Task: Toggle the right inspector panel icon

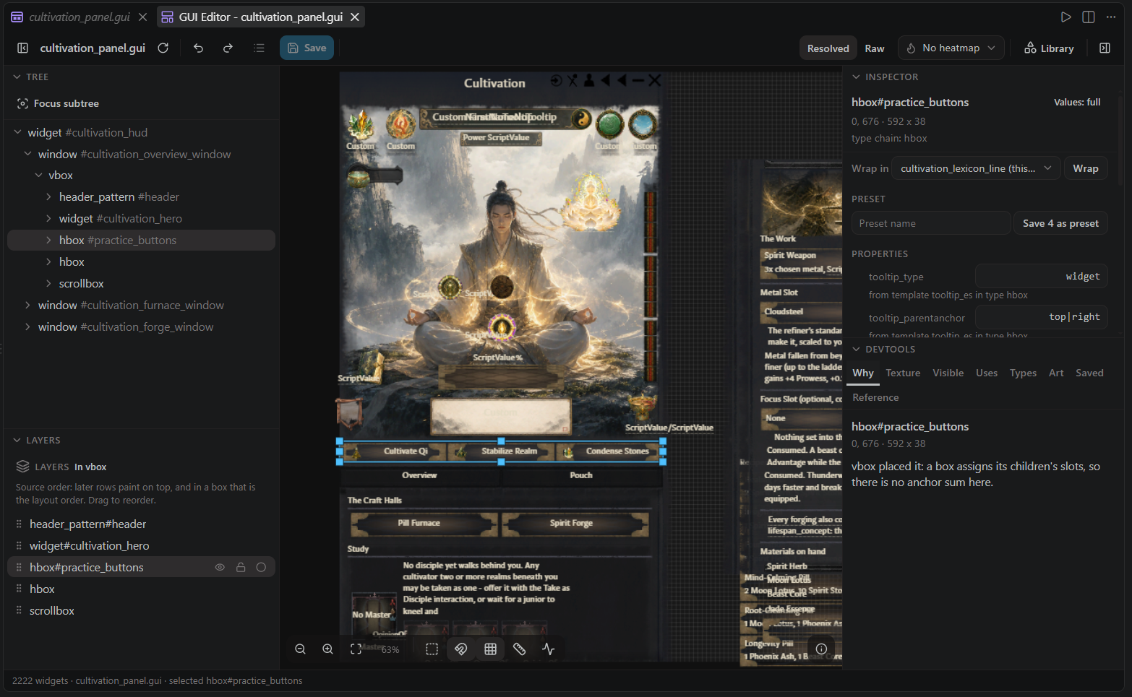Action: point(1105,48)
